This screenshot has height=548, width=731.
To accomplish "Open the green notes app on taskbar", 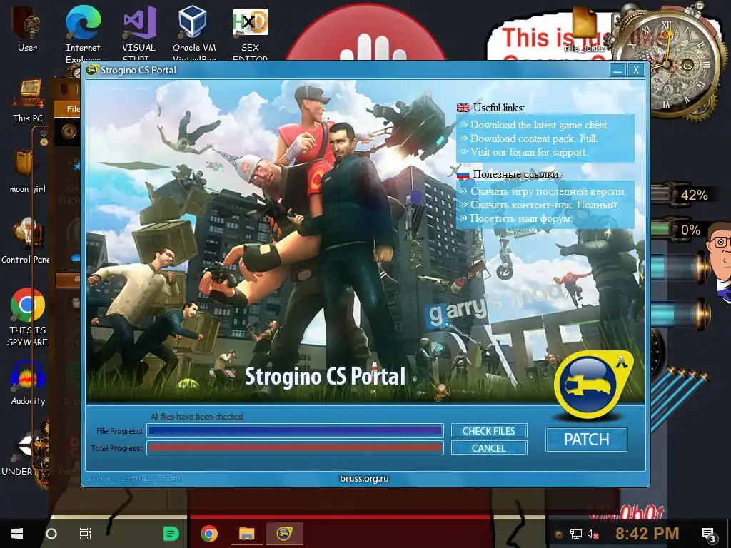I will click(171, 534).
